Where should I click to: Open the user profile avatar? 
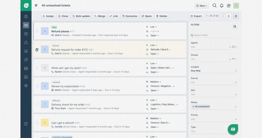coord(236,6)
